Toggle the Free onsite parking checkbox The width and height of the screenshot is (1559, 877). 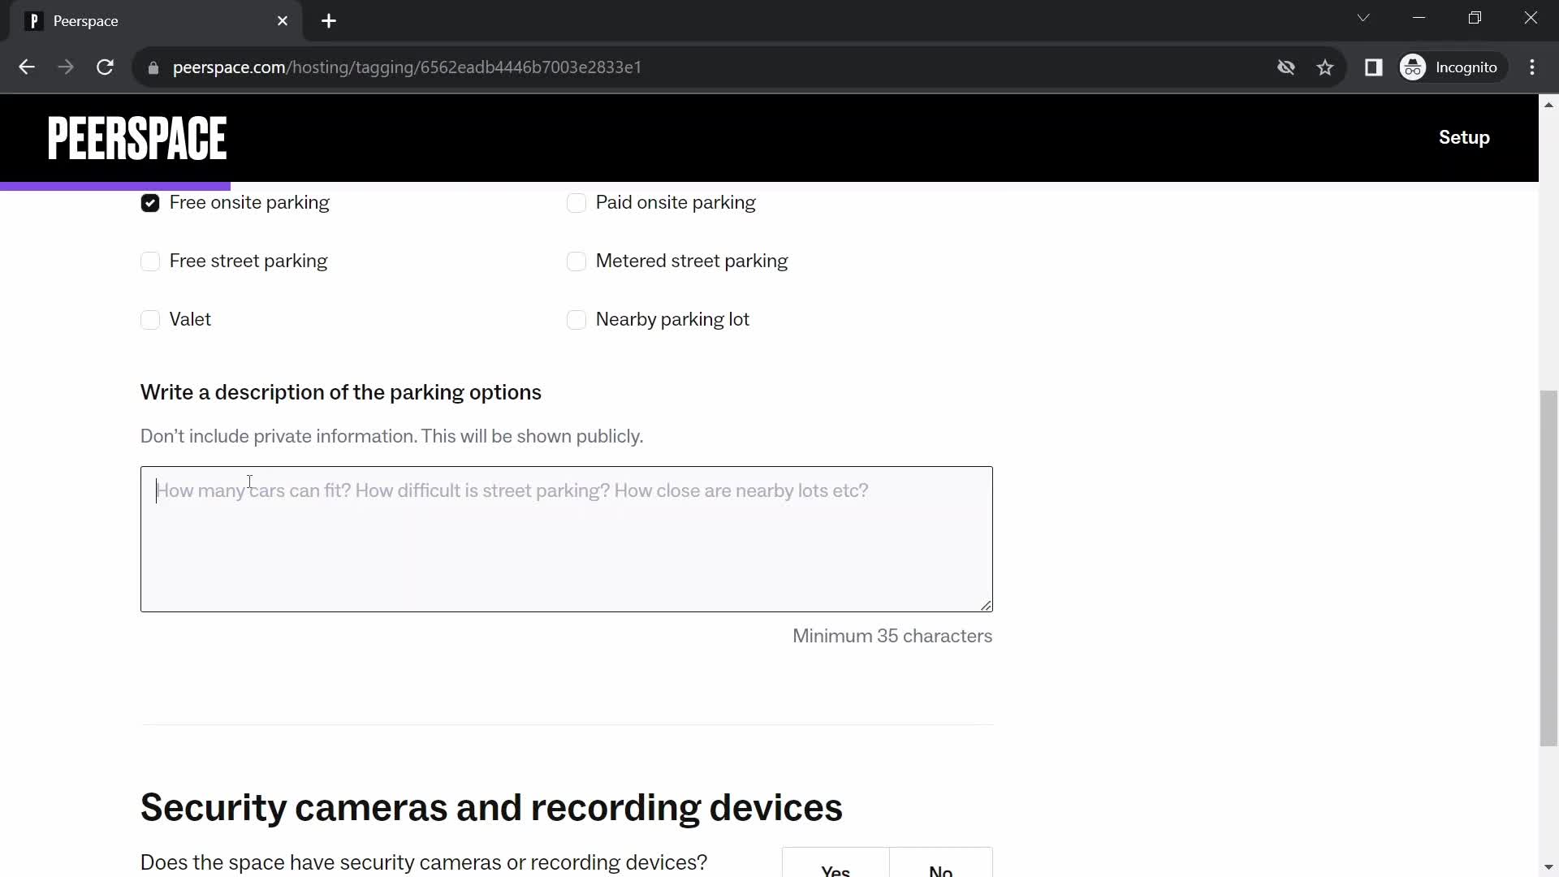point(149,201)
